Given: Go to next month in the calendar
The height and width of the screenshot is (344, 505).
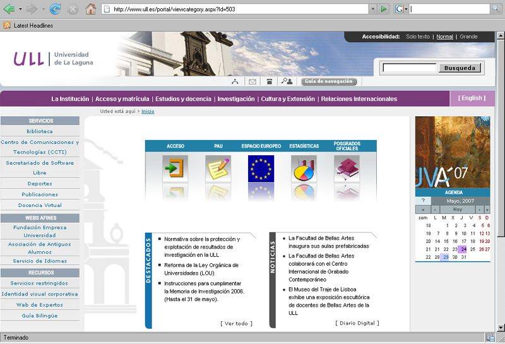Looking at the screenshot, I should [x=480, y=210].
